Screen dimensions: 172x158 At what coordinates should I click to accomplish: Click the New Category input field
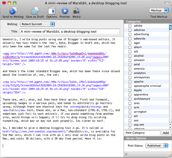tap(142, 133)
